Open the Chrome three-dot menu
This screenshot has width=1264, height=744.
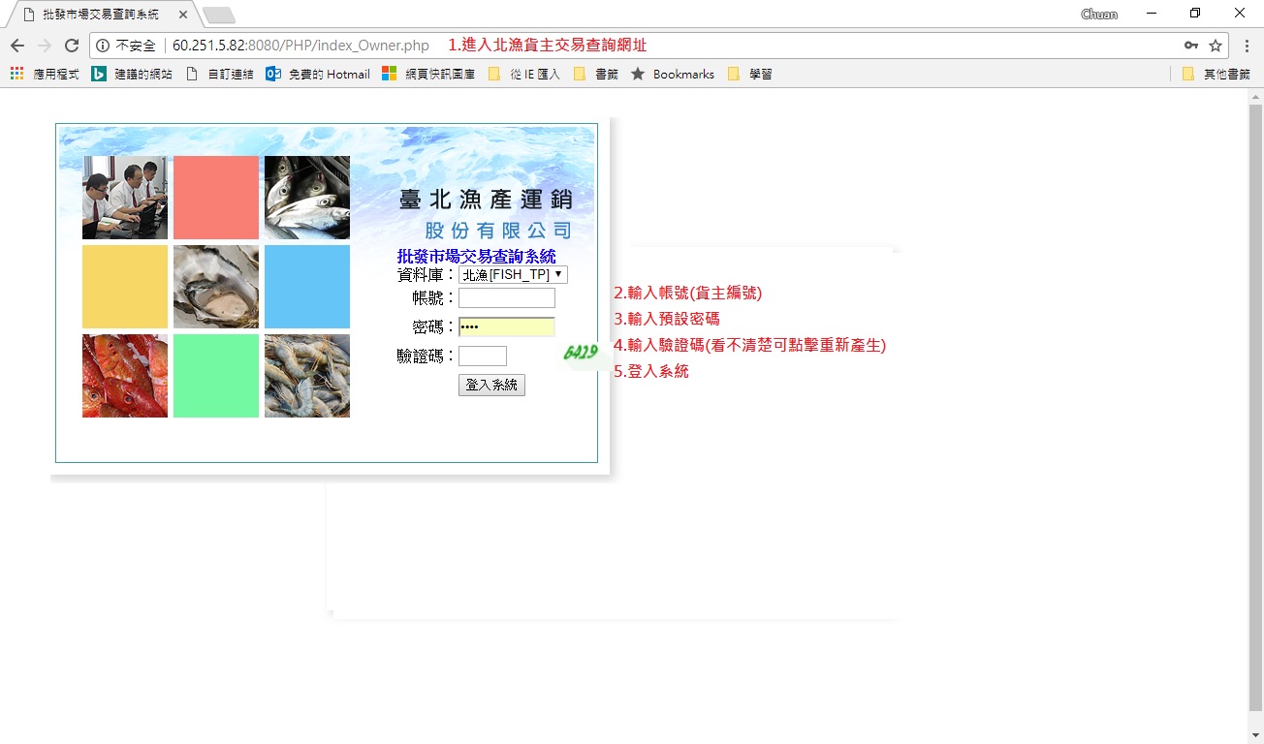tap(1247, 46)
